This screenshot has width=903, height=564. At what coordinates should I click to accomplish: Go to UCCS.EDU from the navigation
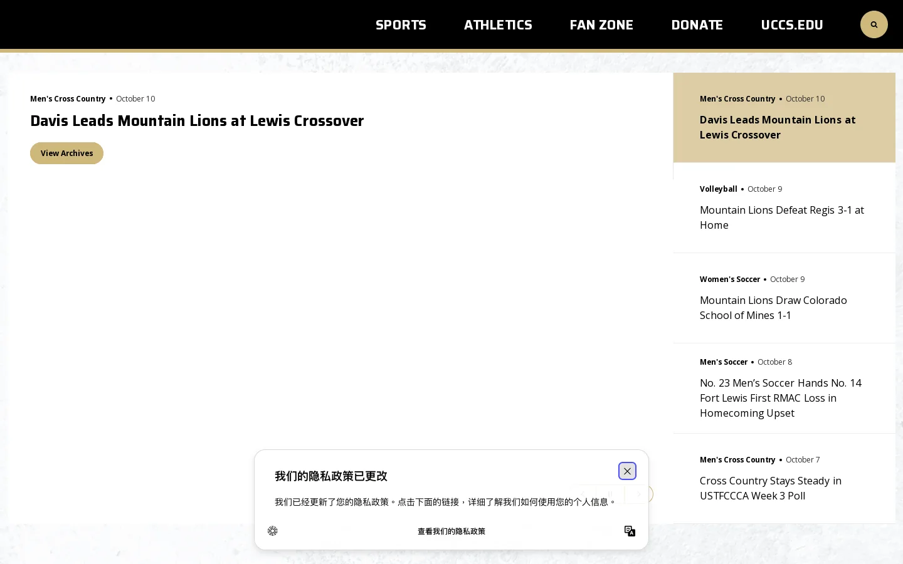coord(792,25)
